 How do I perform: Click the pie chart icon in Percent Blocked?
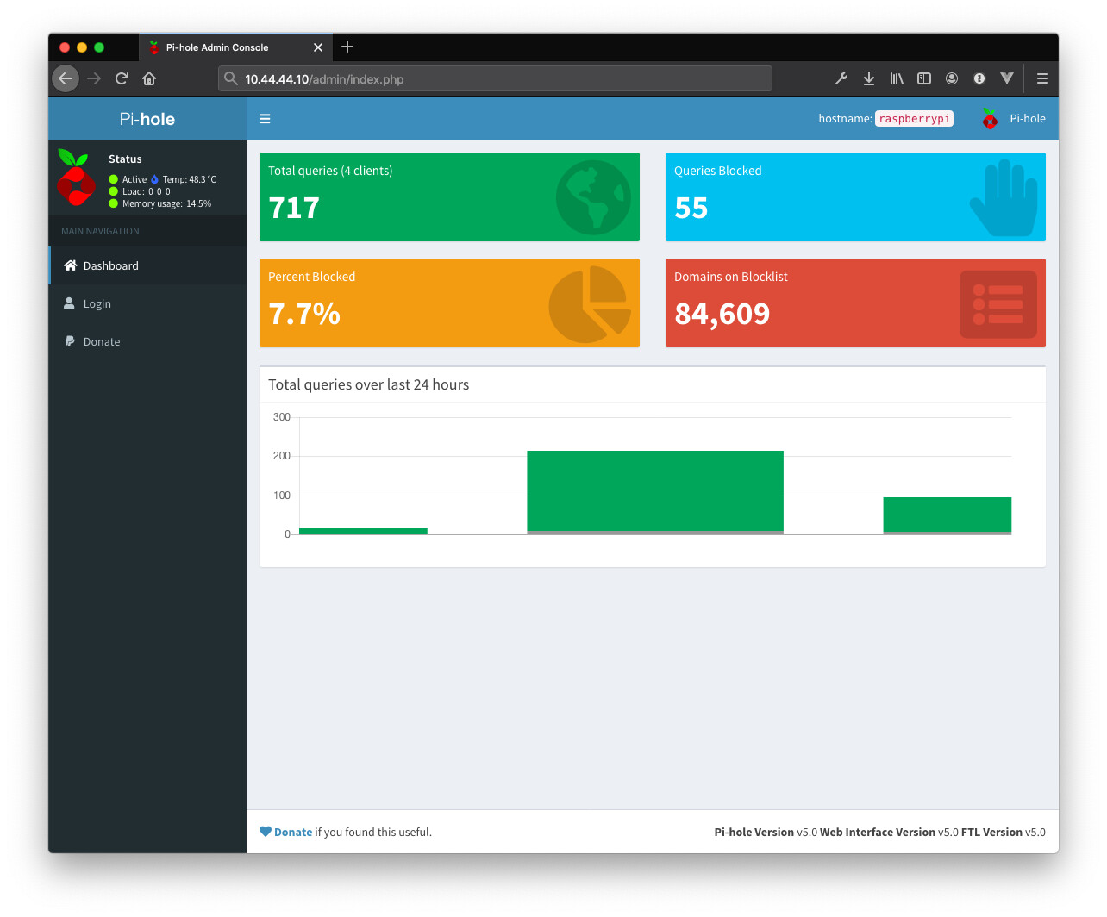pos(590,304)
